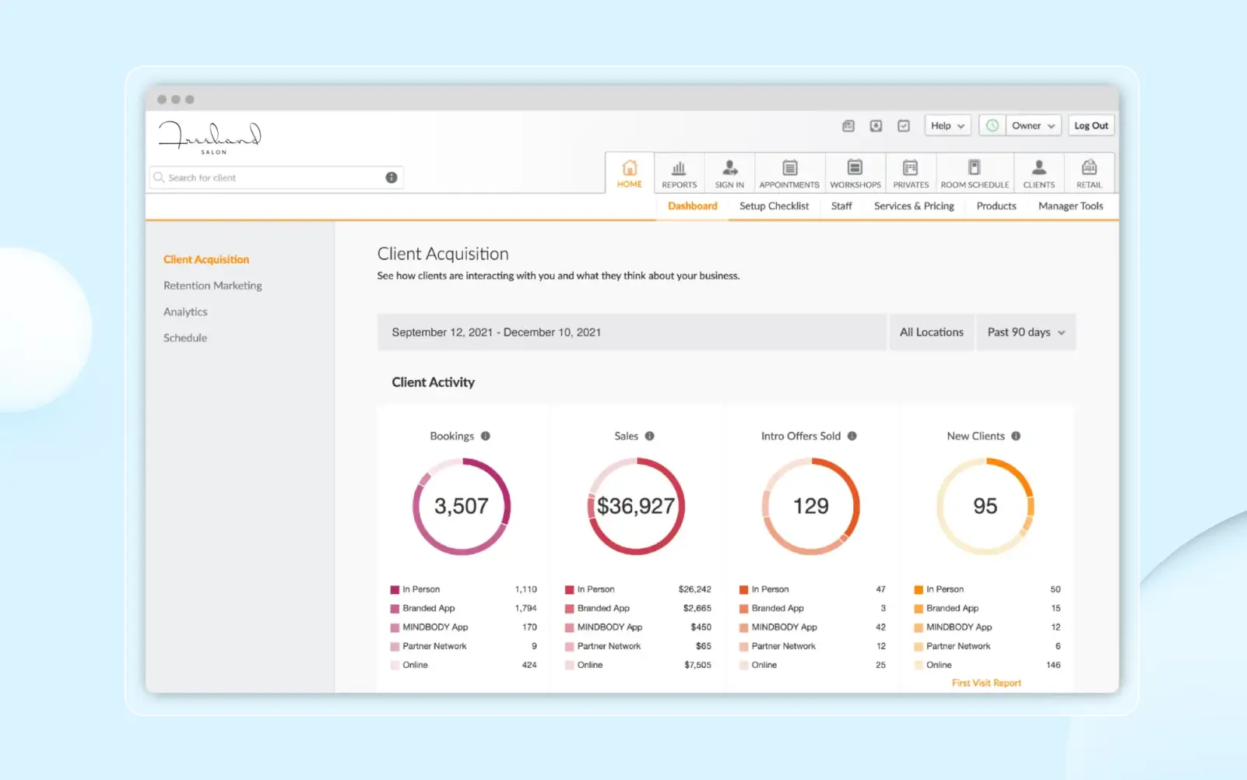Open the Clients person icon
The image size is (1247, 780).
pos(1038,167)
